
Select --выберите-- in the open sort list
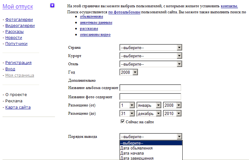click(x=151, y=143)
